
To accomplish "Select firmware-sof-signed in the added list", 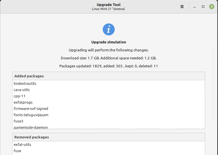I will pos(31,109).
